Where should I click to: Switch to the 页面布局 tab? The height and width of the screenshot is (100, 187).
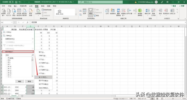(x=23, y=6)
